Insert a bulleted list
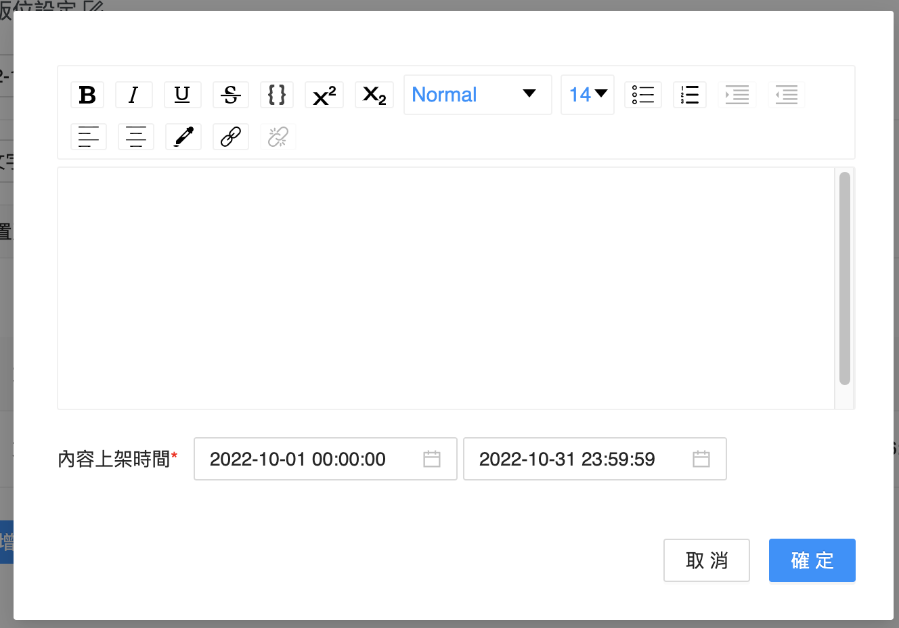 pos(642,95)
